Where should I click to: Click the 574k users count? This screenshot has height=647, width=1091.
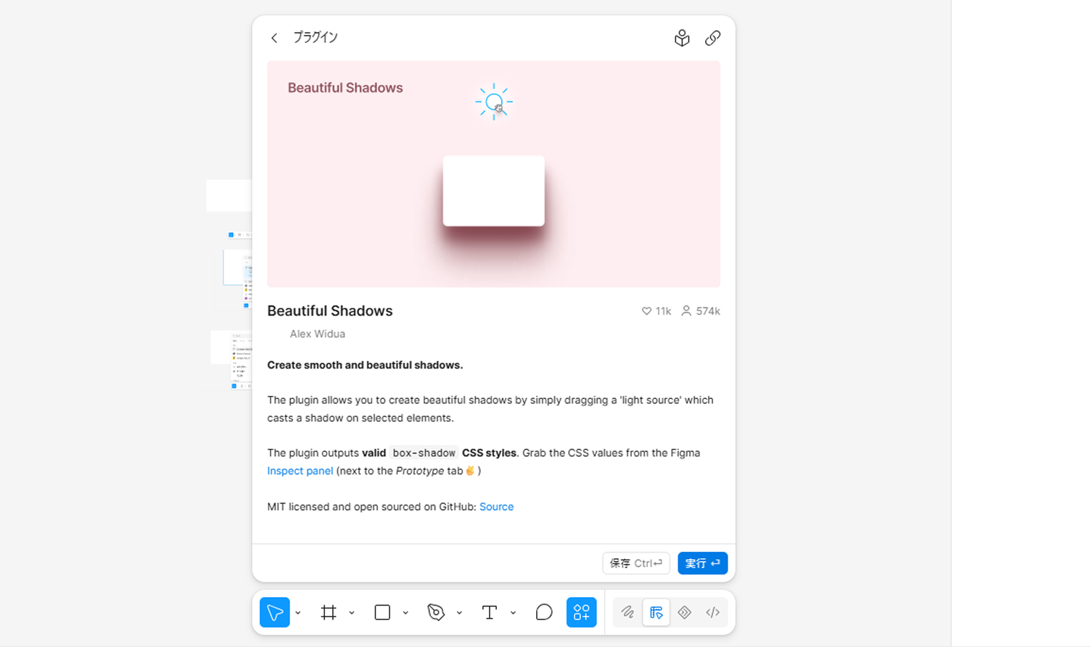[x=708, y=311]
